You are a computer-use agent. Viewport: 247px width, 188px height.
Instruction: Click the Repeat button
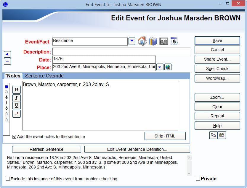tap(217, 116)
